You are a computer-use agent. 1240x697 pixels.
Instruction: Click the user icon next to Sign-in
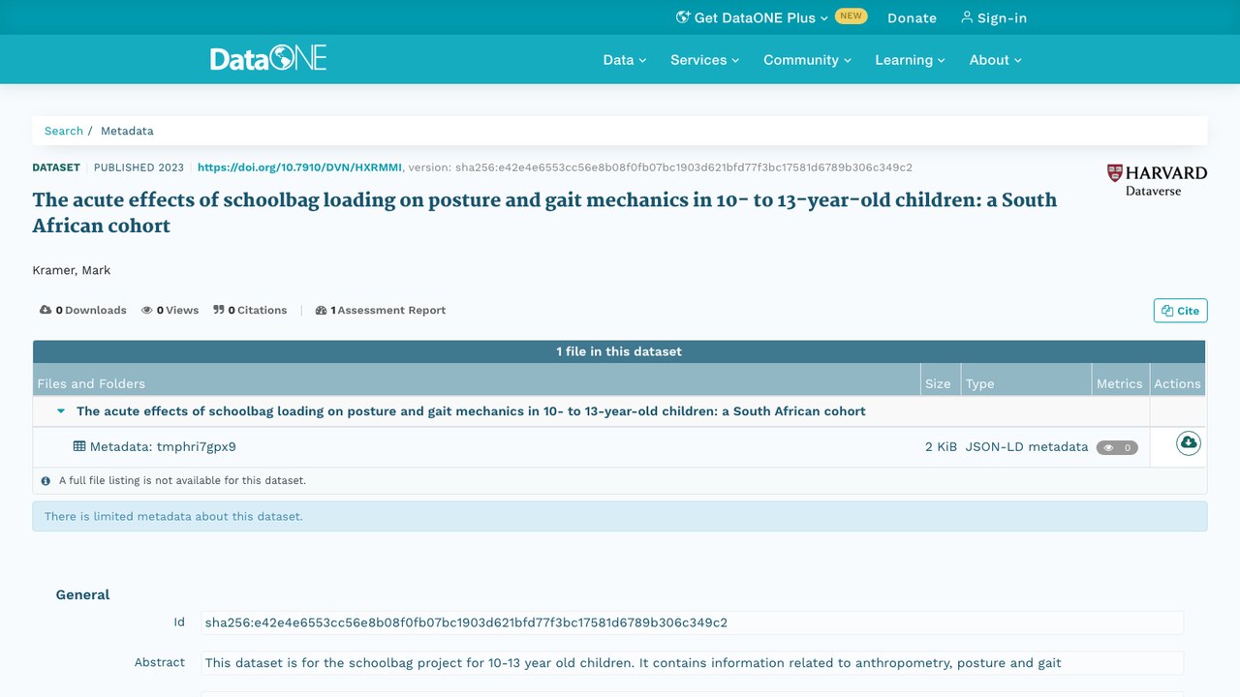point(967,17)
